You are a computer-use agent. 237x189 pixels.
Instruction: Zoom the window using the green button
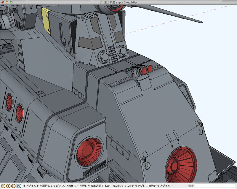click(x=12, y=2)
